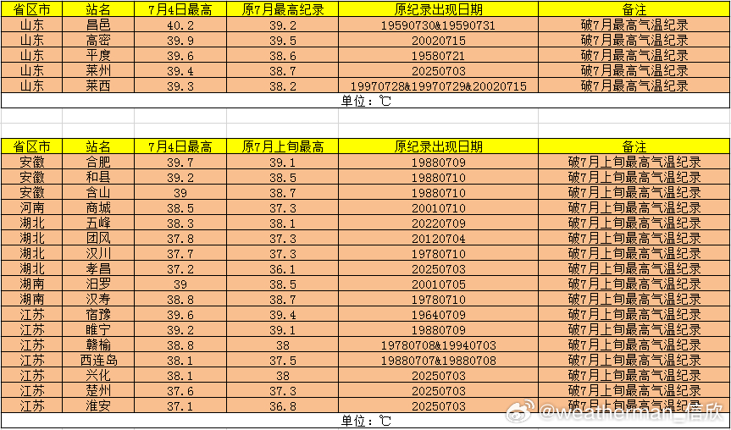Select the 39.9 value in 高密 row

tap(180, 40)
